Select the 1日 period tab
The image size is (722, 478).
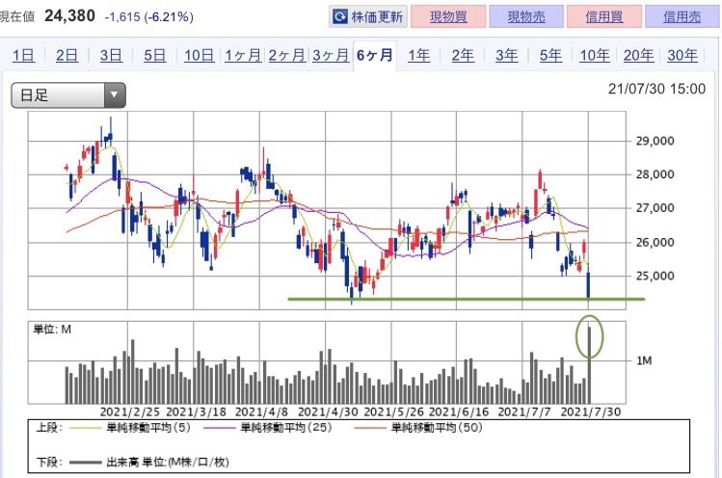23,56
